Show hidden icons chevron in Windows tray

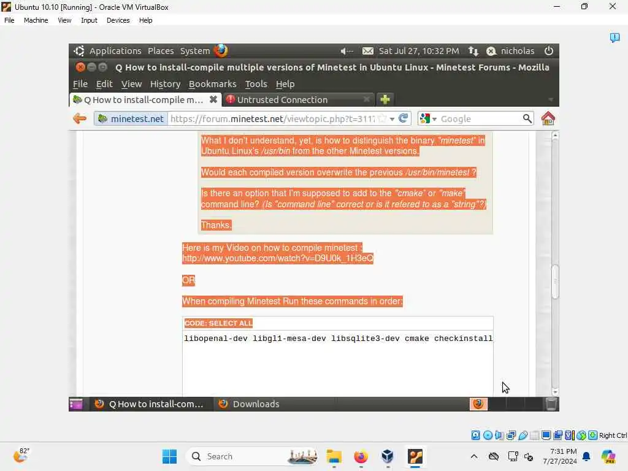coord(474,456)
